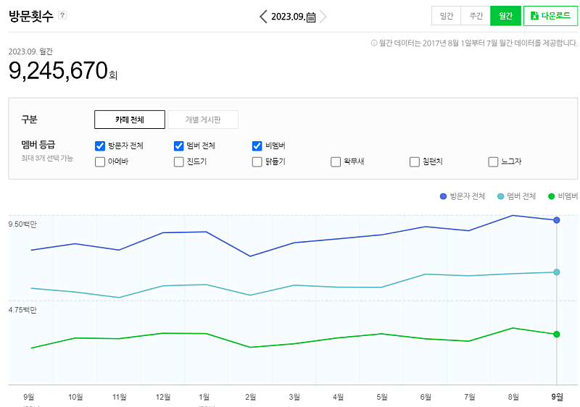Uncheck the 방문자 전체 checkbox
The height and width of the screenshot is (407, 580).
[100, 146]
